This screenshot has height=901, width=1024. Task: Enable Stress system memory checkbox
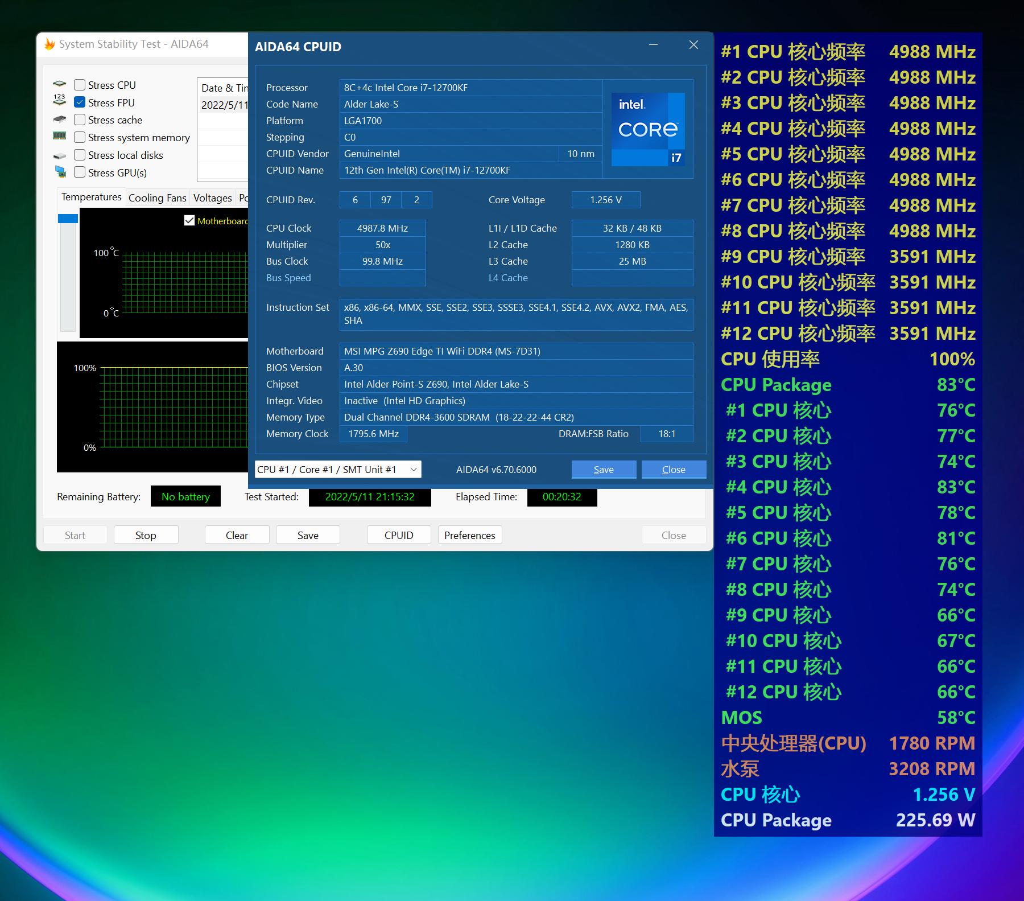click(80, 137)
